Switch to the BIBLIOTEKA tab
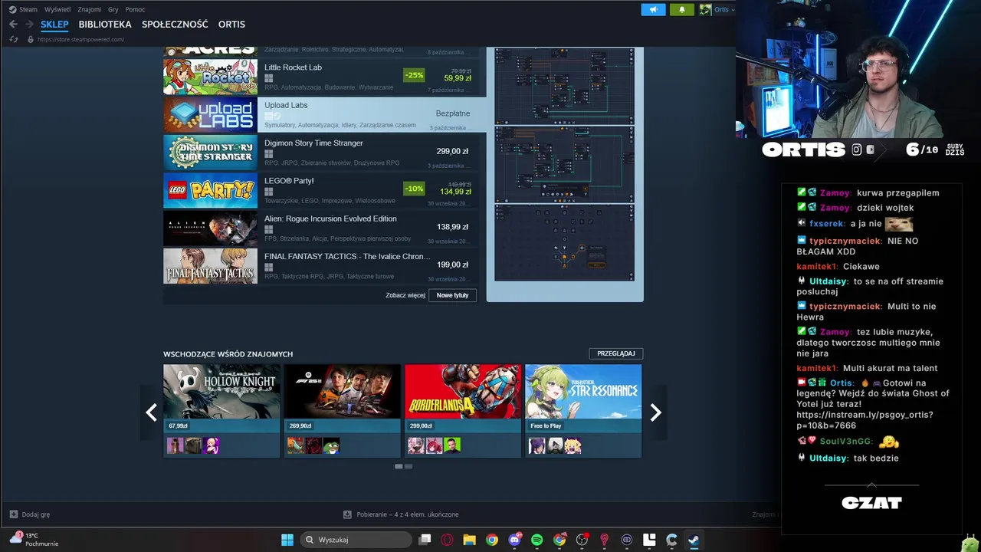The height and width of the screenshot is (552, 981). (x=105, y=25)
